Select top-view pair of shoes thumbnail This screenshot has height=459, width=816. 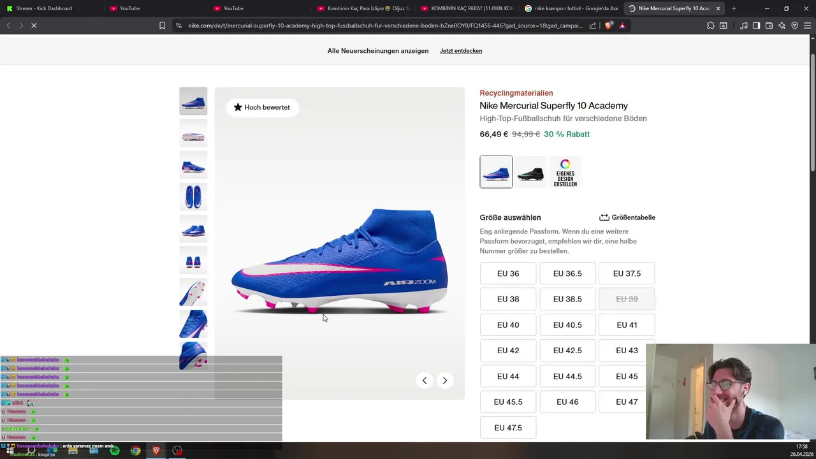[193, 196]
